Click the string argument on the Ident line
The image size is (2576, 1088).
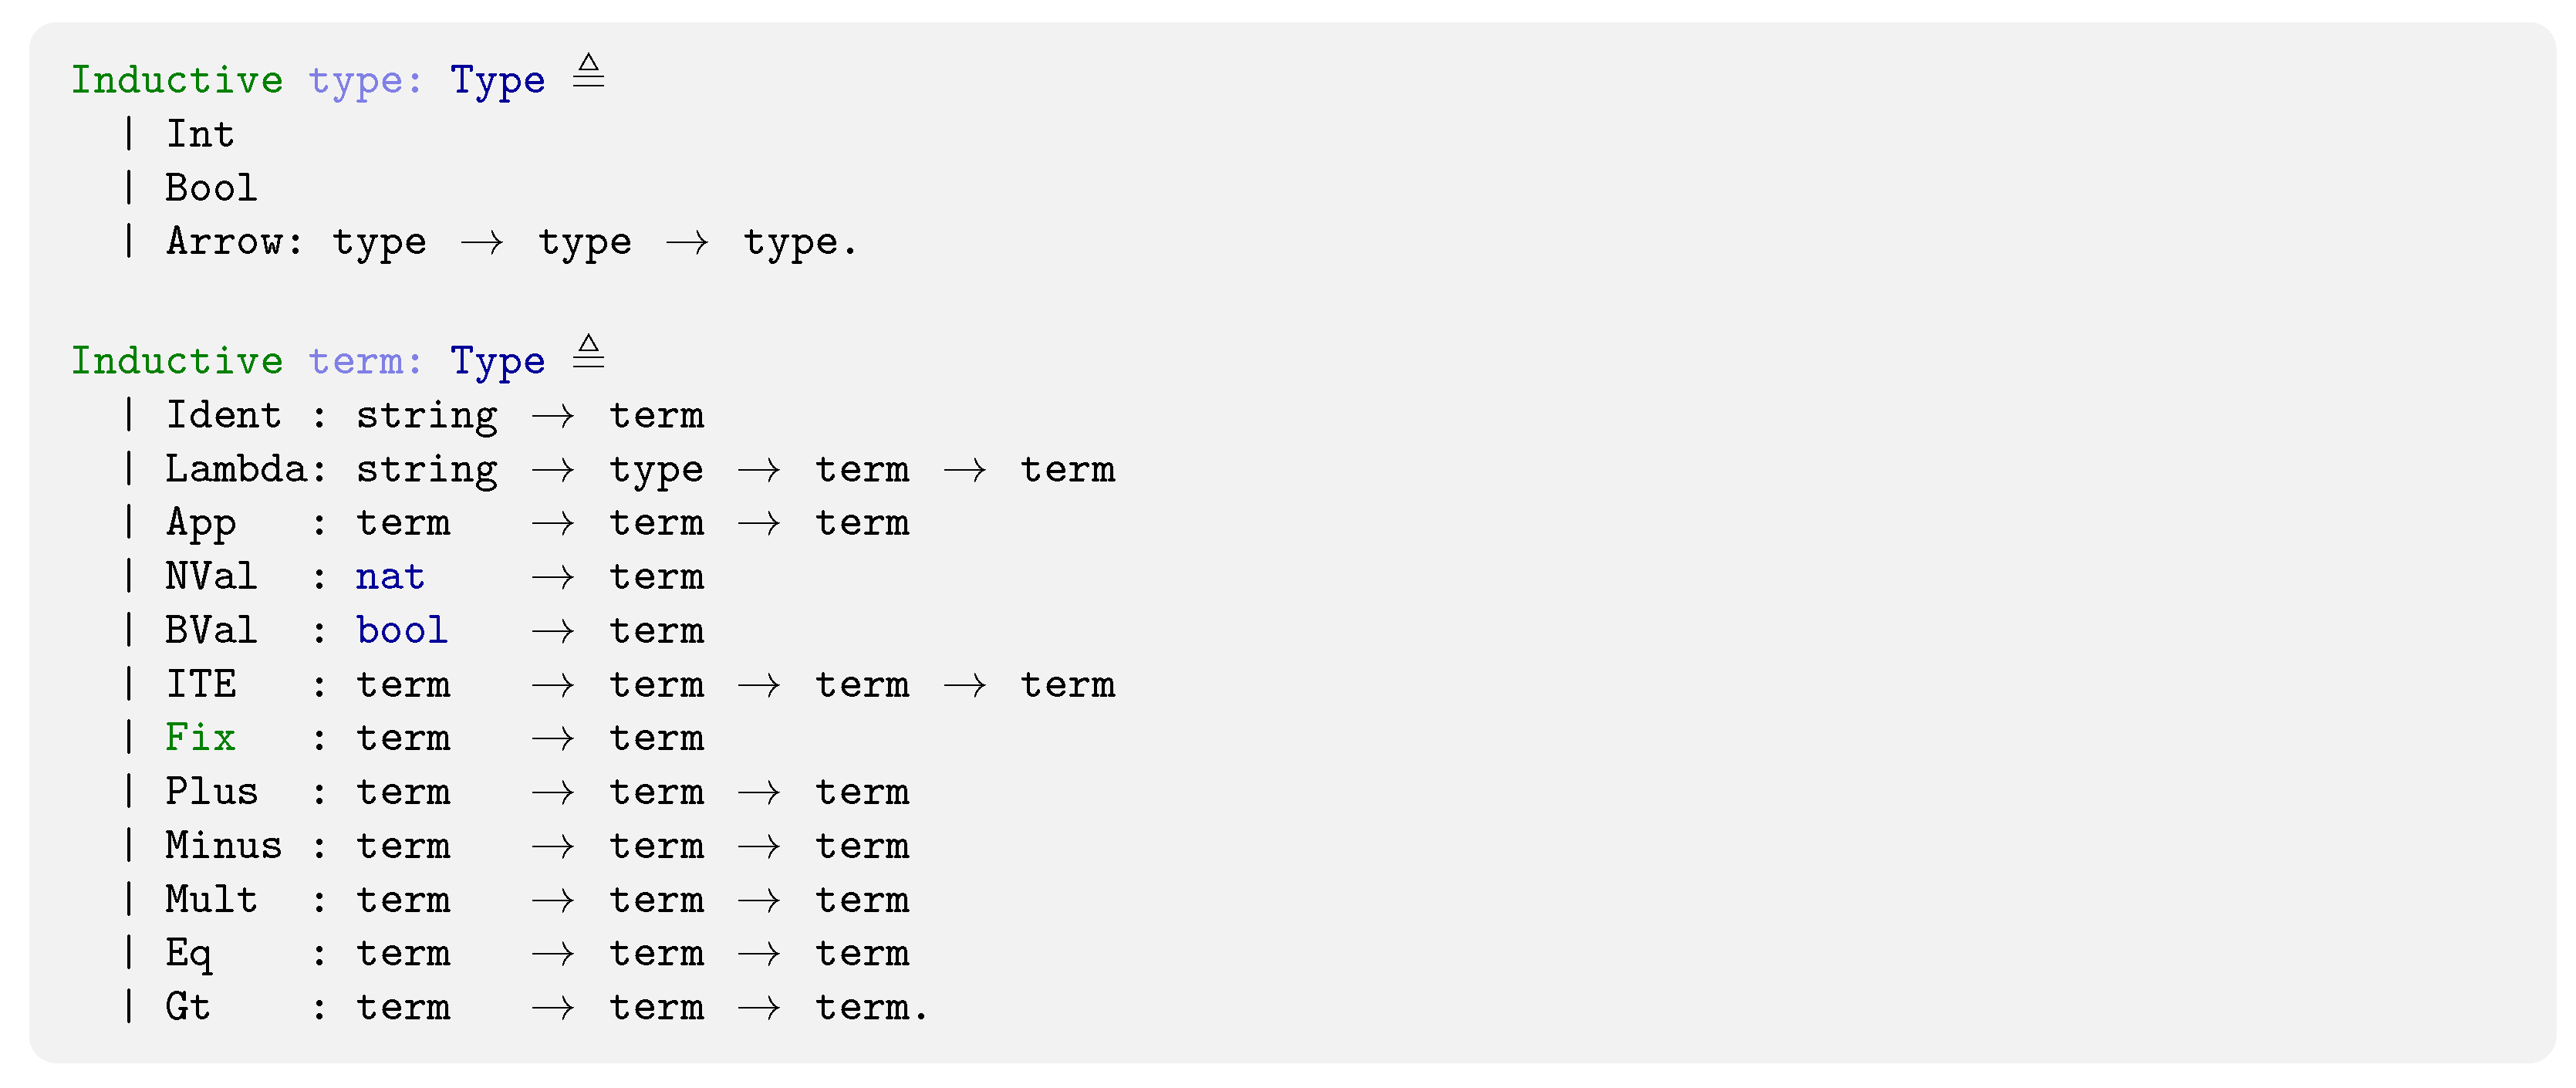tap(427, 415)
